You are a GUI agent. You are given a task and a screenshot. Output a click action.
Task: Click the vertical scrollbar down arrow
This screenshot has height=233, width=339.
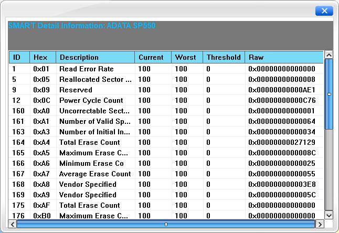point(329,215)
